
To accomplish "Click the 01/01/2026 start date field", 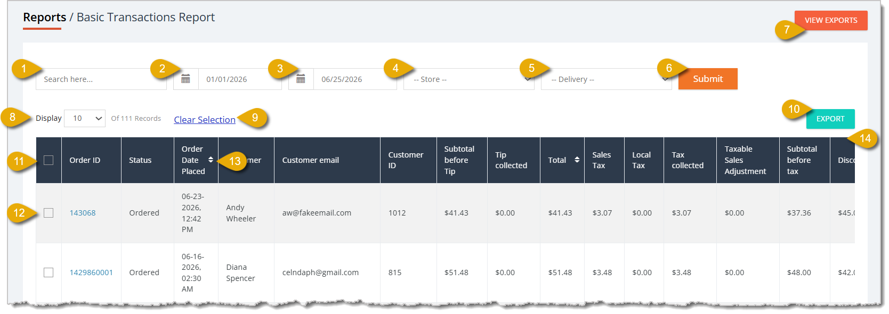I will 240,79.
